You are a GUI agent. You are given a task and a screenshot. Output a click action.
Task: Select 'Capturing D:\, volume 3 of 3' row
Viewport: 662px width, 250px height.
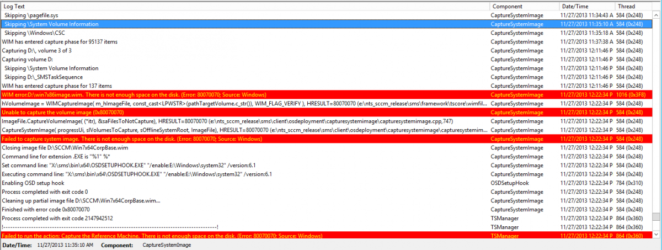pos(327,51)
